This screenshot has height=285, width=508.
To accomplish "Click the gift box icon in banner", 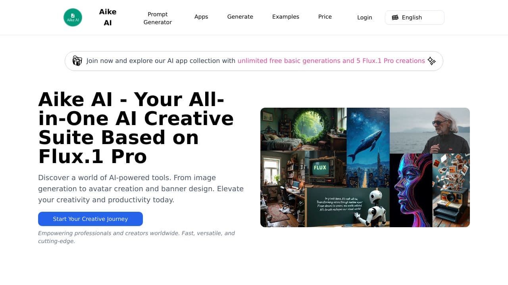I will pyautogui.click(x=77, y=61).
